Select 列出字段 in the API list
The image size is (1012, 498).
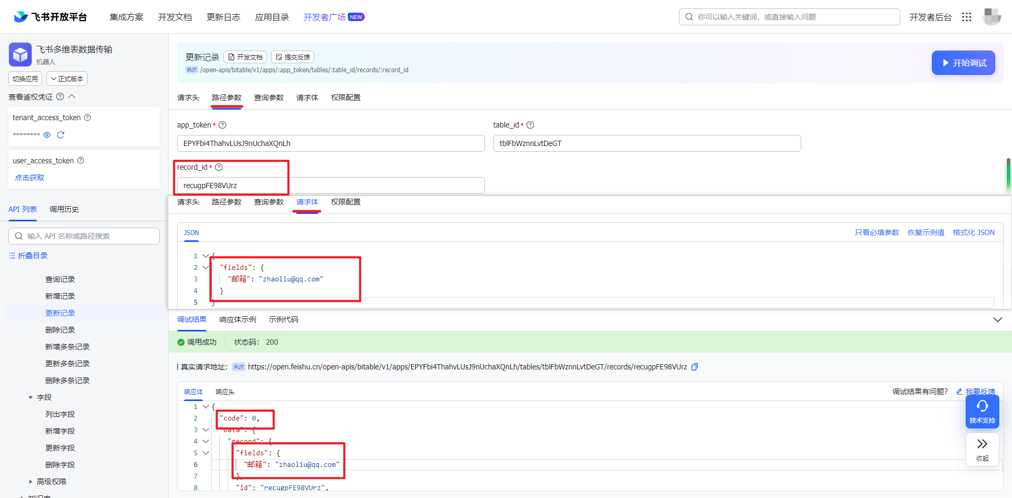60,414
